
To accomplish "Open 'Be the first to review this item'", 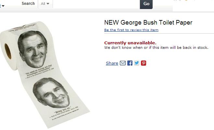I will click(x=131, y=30).
